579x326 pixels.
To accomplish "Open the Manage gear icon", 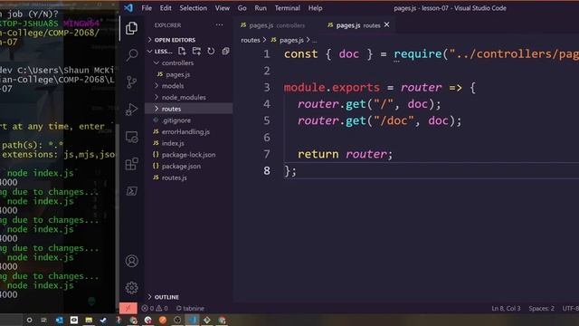I will click(131, 288).
